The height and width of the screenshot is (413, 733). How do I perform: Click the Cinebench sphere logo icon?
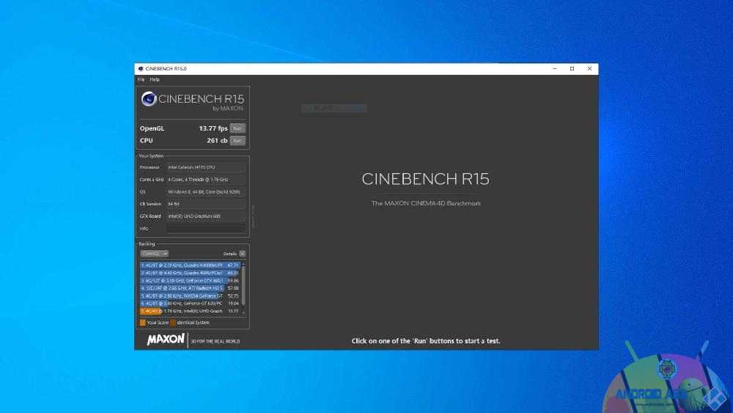pos(149,99)
